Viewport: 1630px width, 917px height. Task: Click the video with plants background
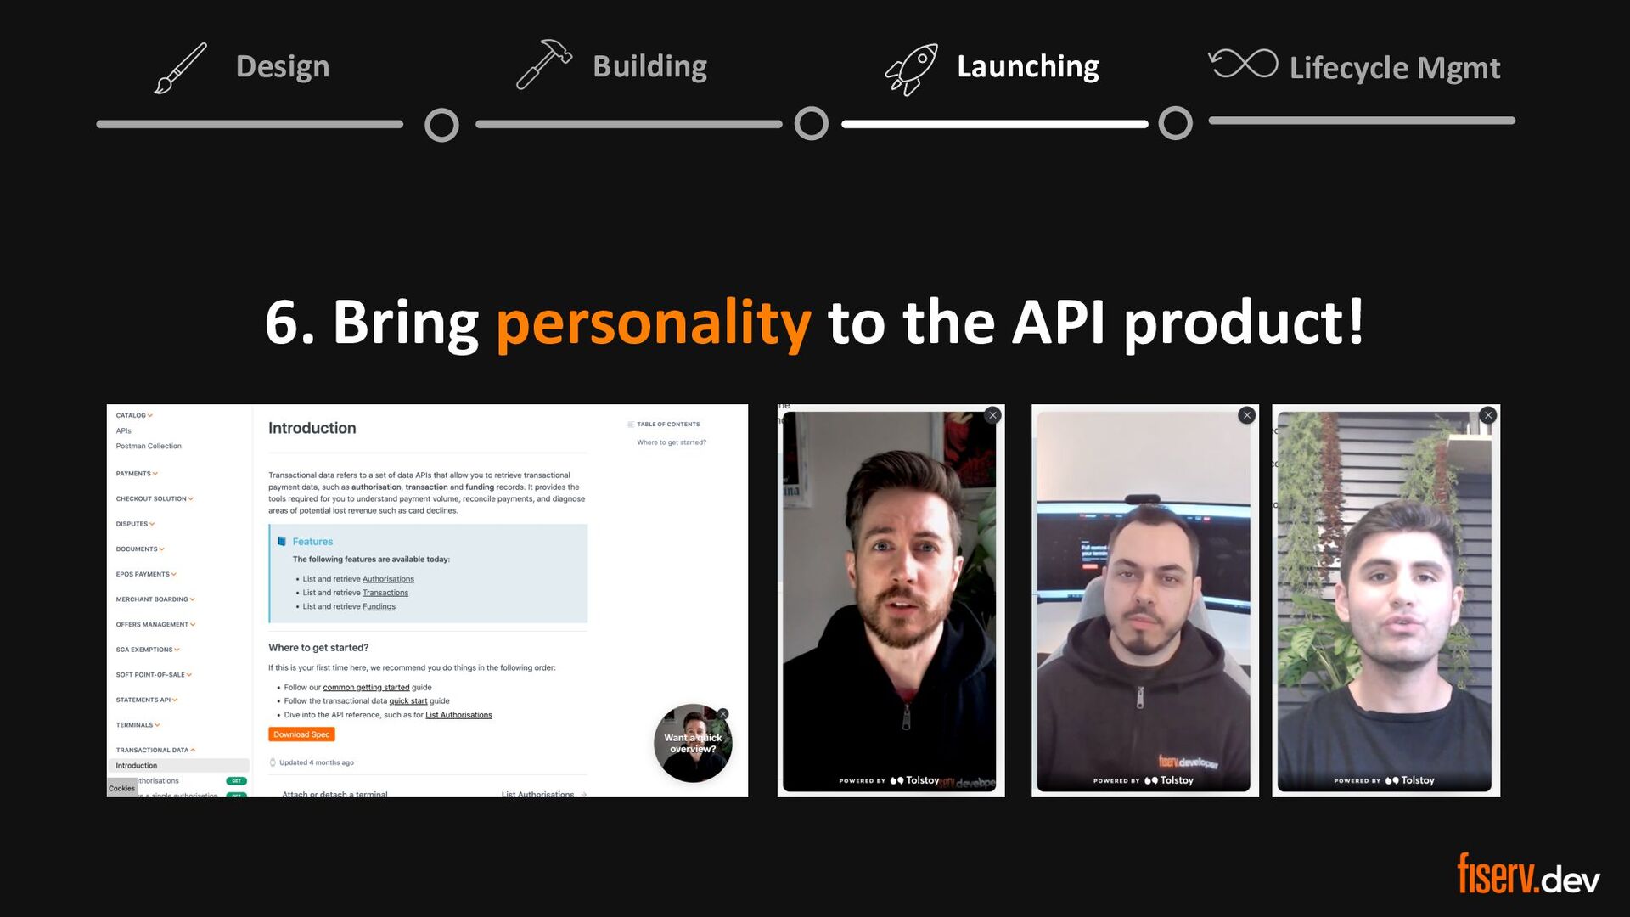[1385, 601]
